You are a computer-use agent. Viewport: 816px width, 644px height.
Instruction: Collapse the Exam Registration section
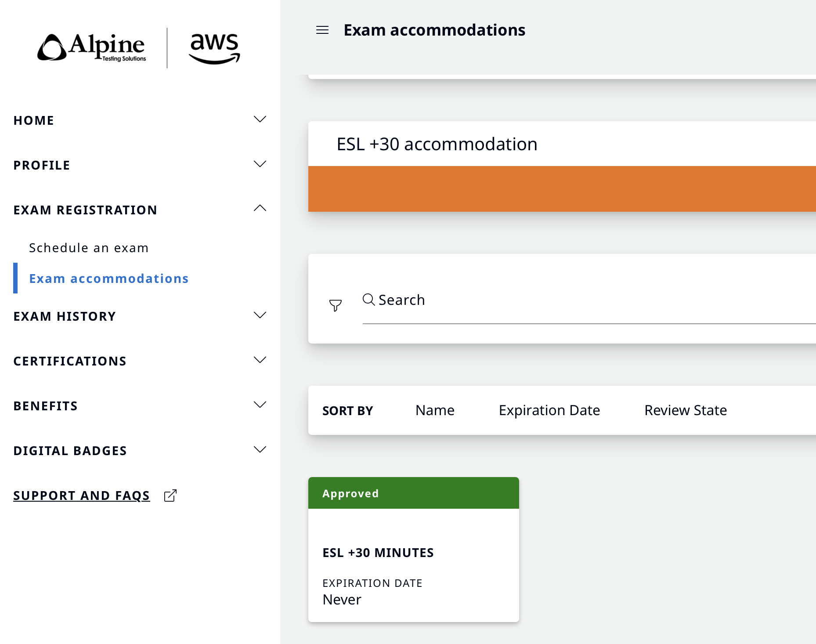pyautogui.click(x=260, y=209)
